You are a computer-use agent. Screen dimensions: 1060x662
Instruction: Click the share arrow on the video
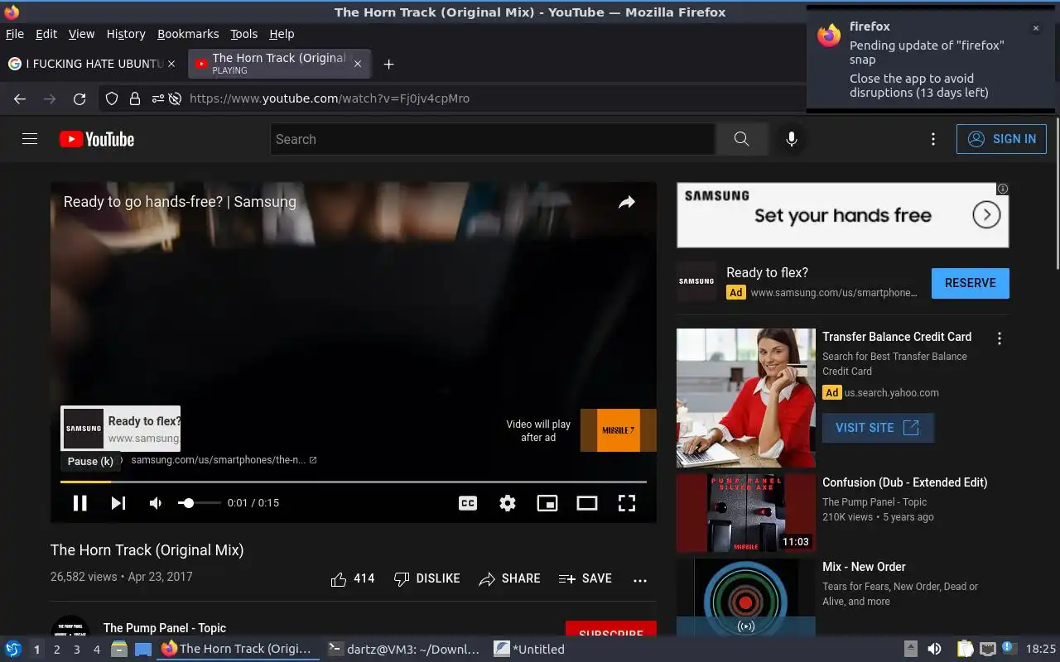[627, 202]
